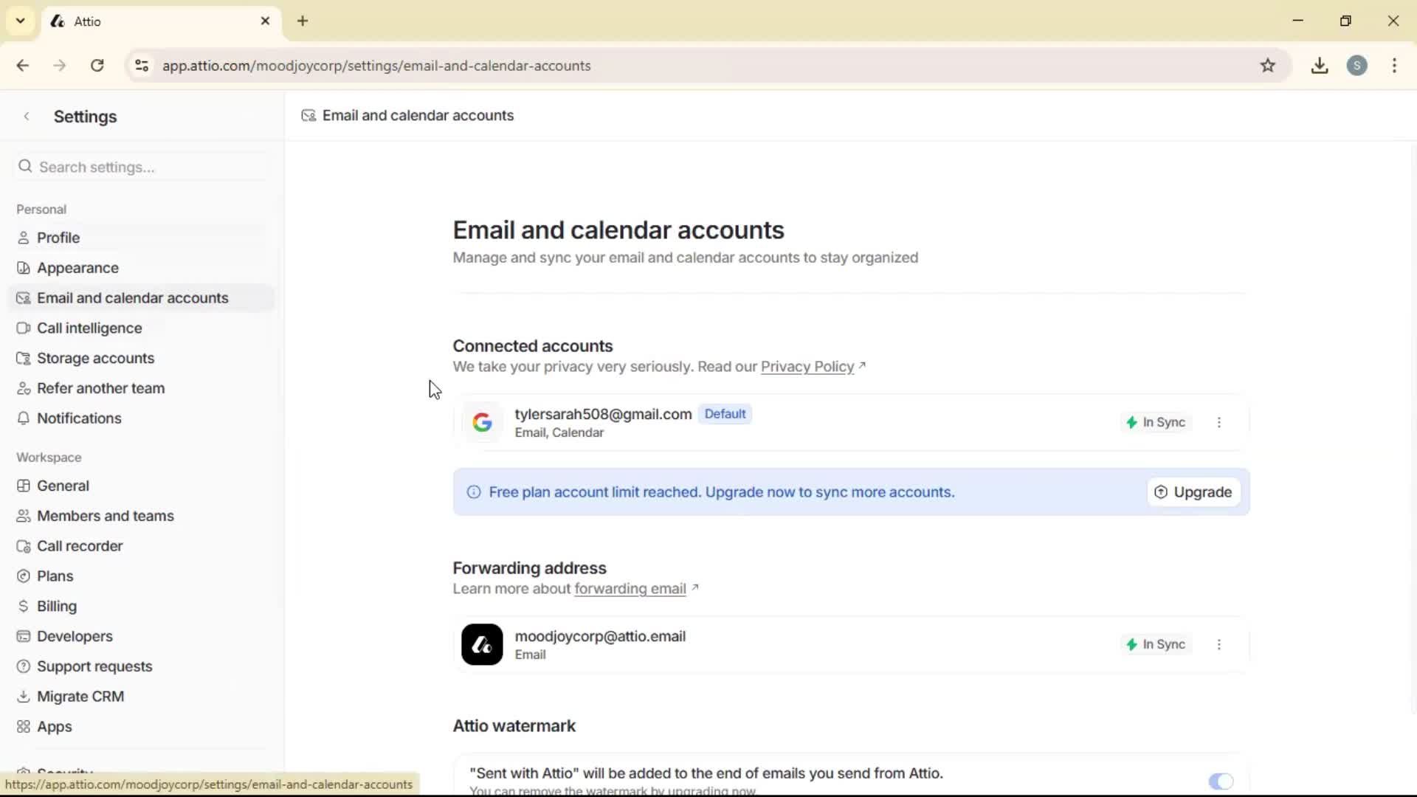Click In Sync status for forwarding address
This screenshot has height=797, width=1417.
(1156, 645)
